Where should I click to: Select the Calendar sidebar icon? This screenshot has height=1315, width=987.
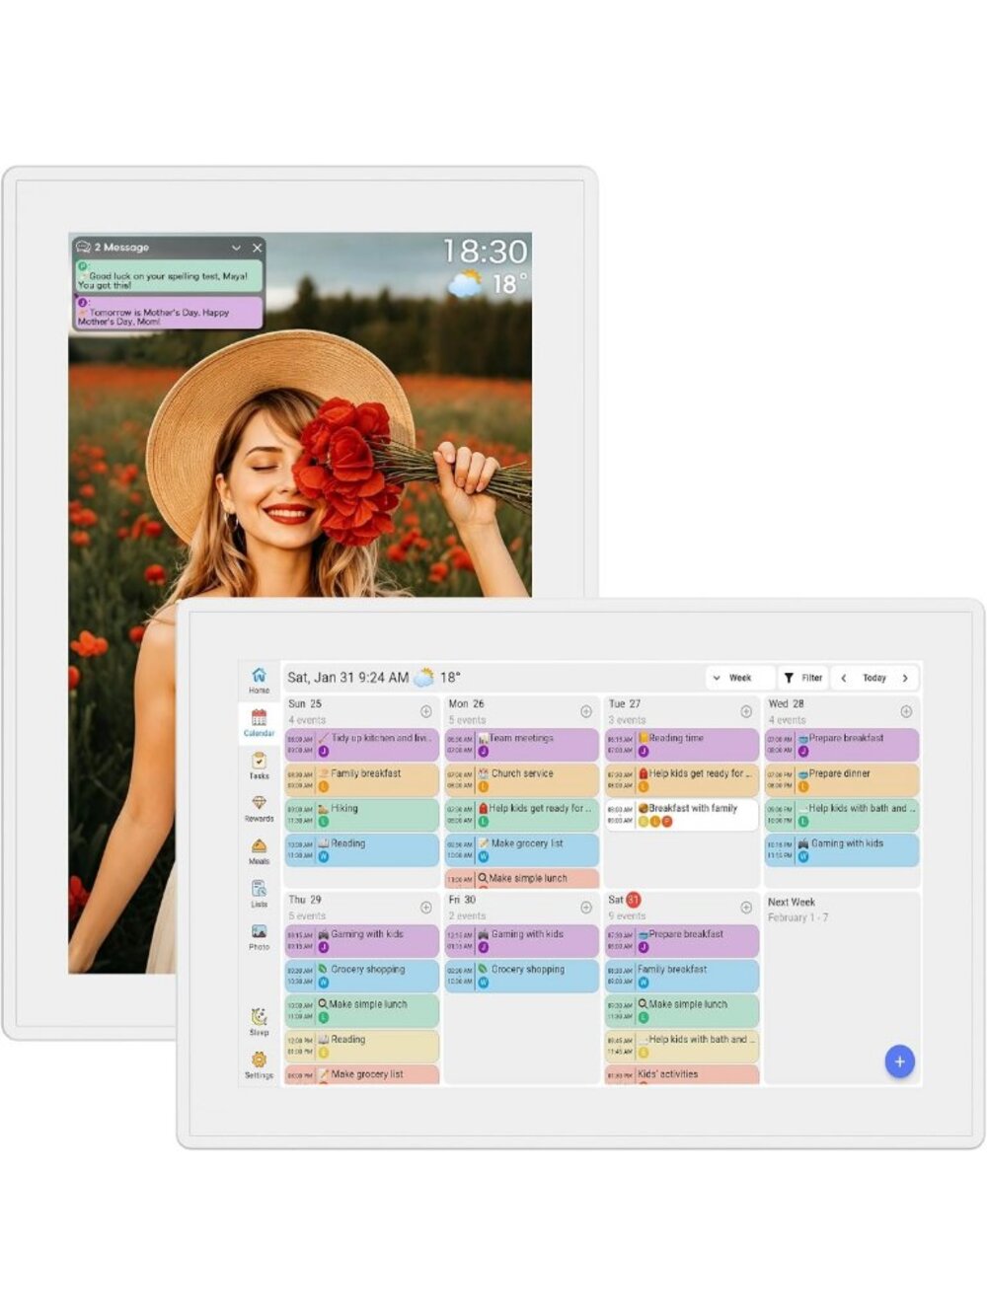click(259, 722)
